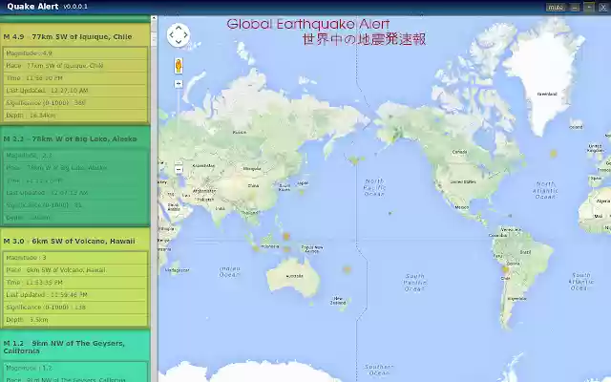611x382 pixels.
Task: Pan the map up with the top arrow
Action: click(x=179, y=28)
